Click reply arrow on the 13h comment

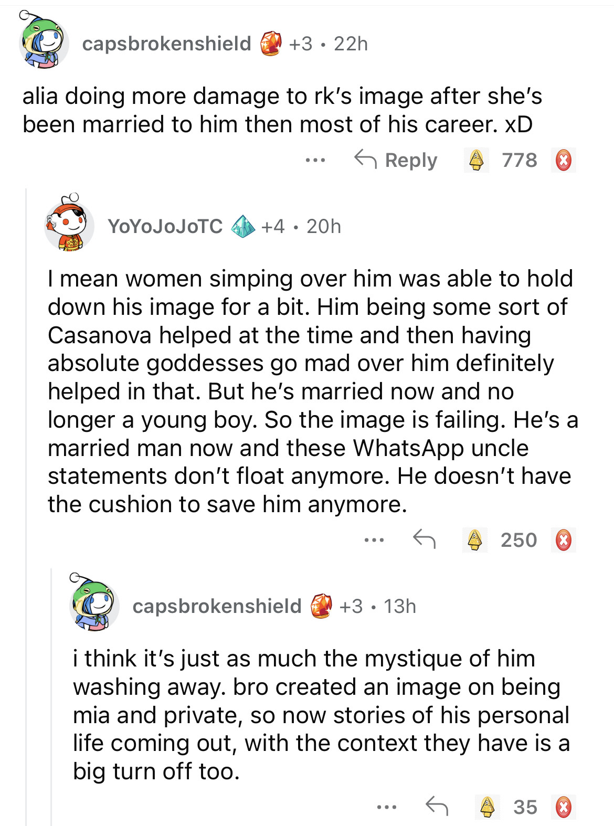(437, 806)
